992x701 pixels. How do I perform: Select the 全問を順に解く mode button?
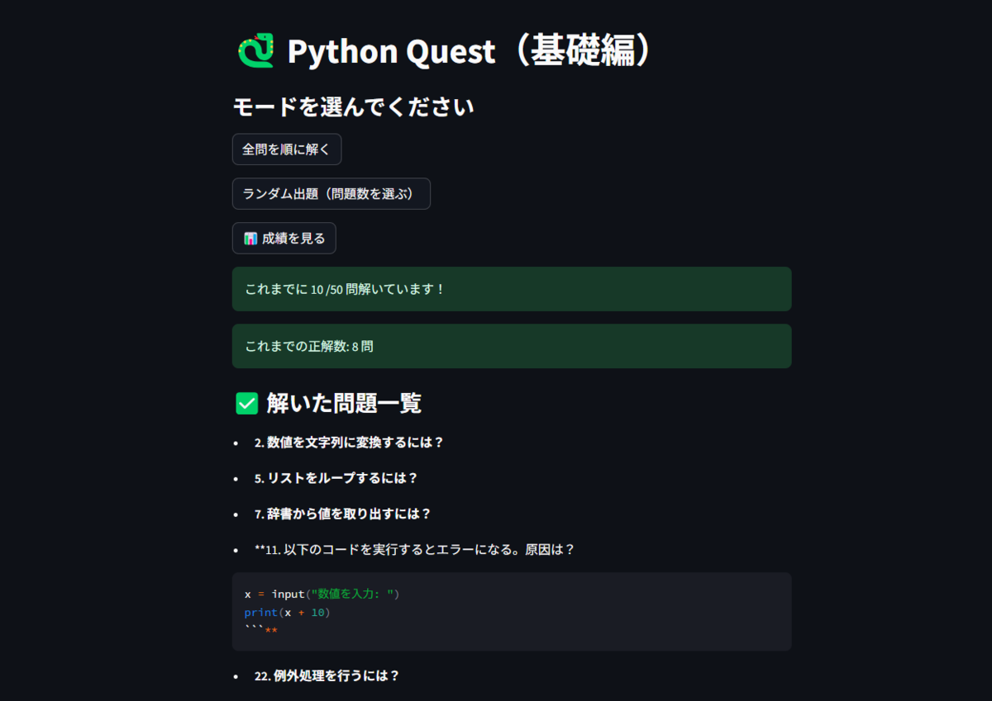tap(286, 149)
